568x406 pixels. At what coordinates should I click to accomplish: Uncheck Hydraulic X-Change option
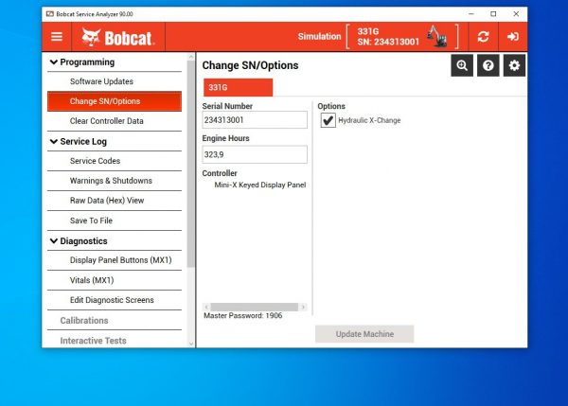(x=328, y=120)
